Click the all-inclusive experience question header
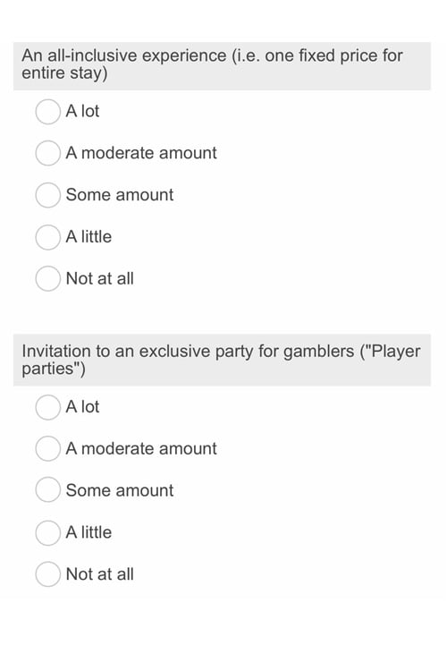Image resolution: width=447 pixels, height=671 pixels. tap(222, 66)
